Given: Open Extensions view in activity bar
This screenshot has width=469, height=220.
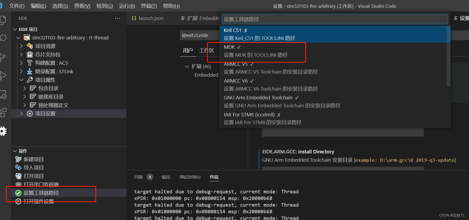Looking at the screenshot, I should coord(3,112).
